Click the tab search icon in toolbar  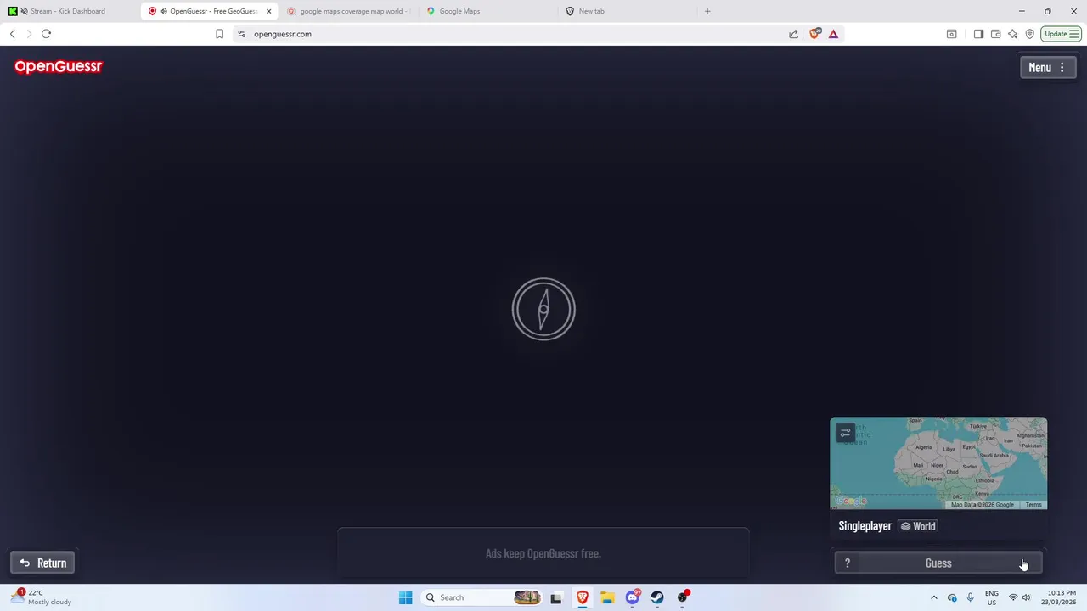[x=951, y=34]
